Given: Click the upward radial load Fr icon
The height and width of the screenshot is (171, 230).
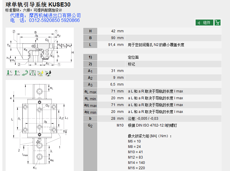Looking at the screenshot, I should pos(17,73).
